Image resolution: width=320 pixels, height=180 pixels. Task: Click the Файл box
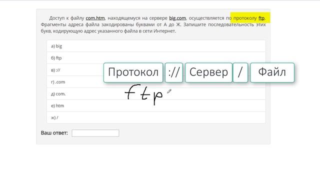click(272, 72)
